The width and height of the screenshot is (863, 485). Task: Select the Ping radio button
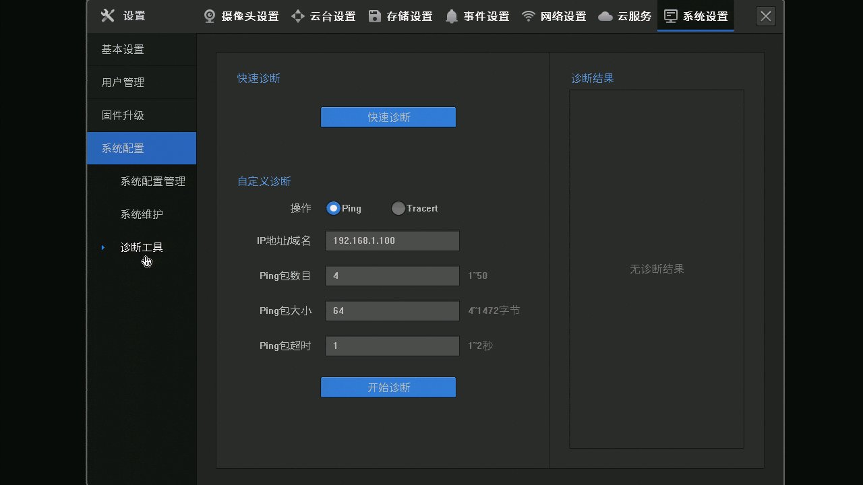tap(333, 209)
